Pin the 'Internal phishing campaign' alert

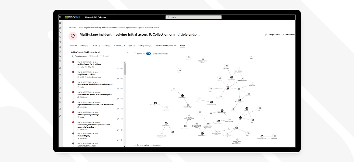117,119
